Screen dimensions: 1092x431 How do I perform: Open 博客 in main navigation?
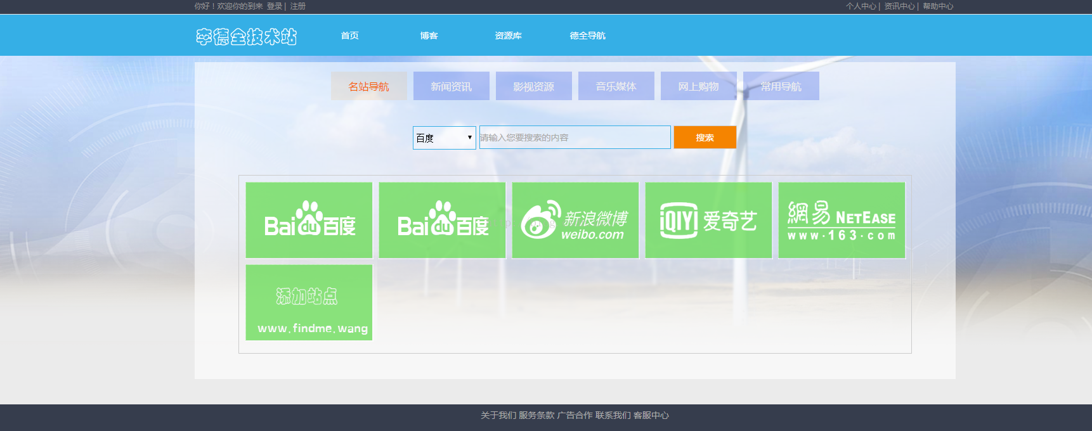[x=429, y=35]
